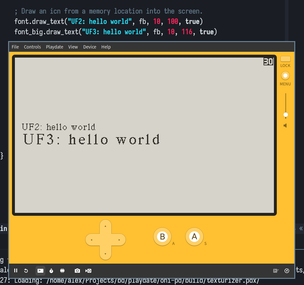Open the memory chip icon
This screenshot has height=285, width=304.
click(62, 270)
